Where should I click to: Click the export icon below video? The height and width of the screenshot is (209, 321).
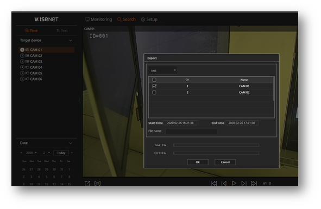click(87, 184)
